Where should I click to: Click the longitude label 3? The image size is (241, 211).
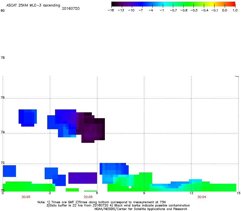(x=50, y=193)
